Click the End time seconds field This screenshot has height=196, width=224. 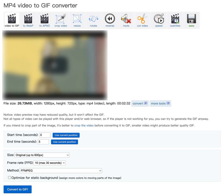tap(43, 142)
